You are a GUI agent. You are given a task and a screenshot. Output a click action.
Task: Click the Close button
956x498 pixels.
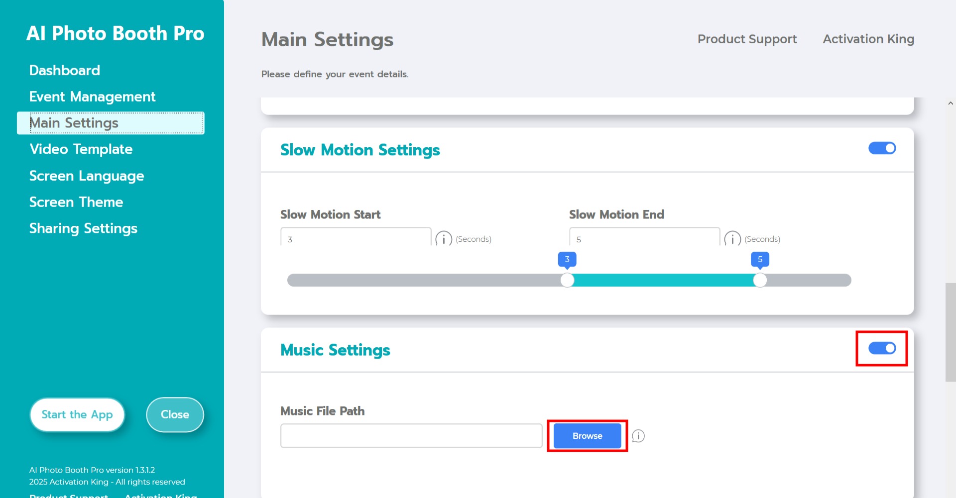pyautogui.click(x=175, y=414)
